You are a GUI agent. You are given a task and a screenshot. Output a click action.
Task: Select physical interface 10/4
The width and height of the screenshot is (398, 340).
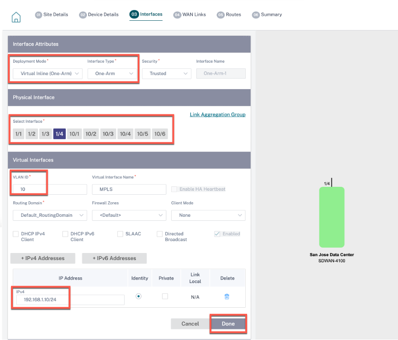point(125,134)
